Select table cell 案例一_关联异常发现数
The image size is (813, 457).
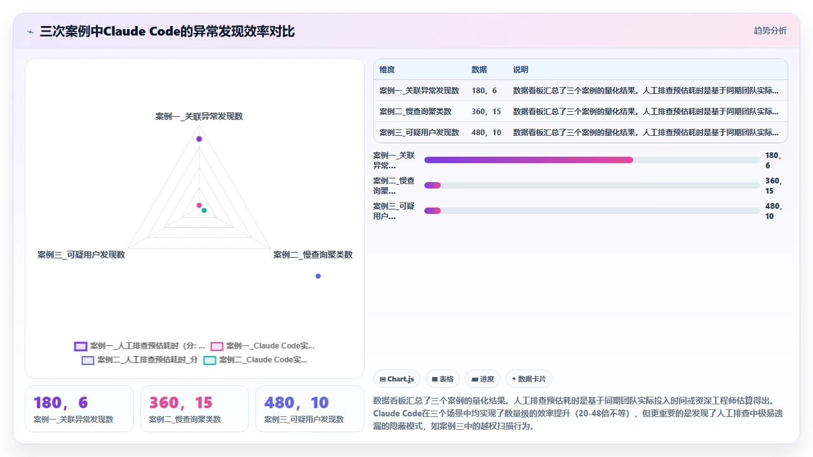pyautogui.click(x=419, y=91)
